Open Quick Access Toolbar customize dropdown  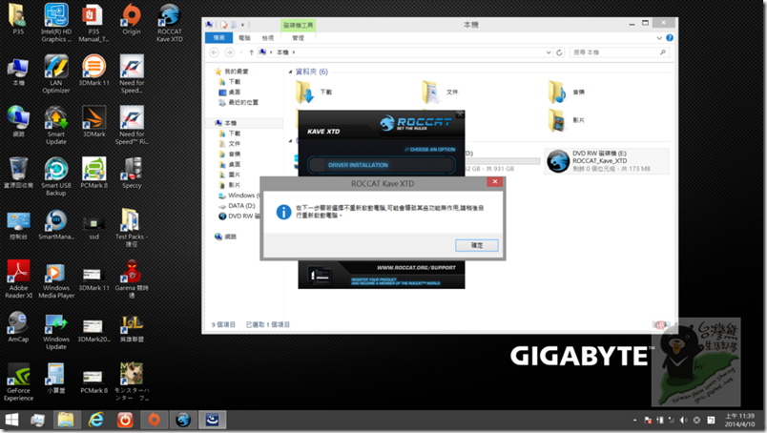(x=242, y=25)
